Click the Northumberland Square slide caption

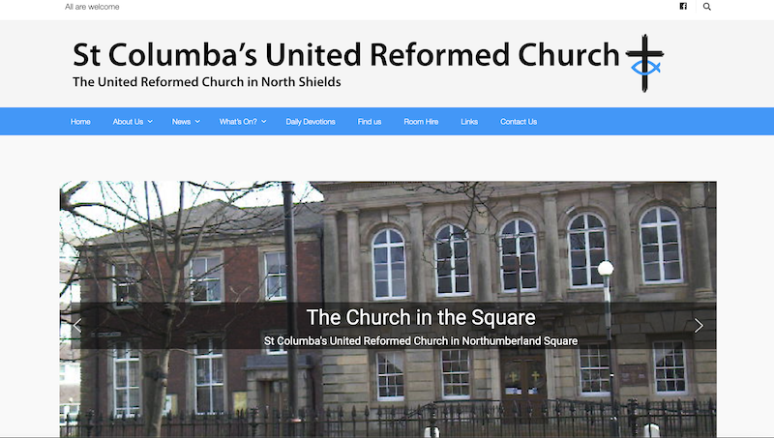421,341
